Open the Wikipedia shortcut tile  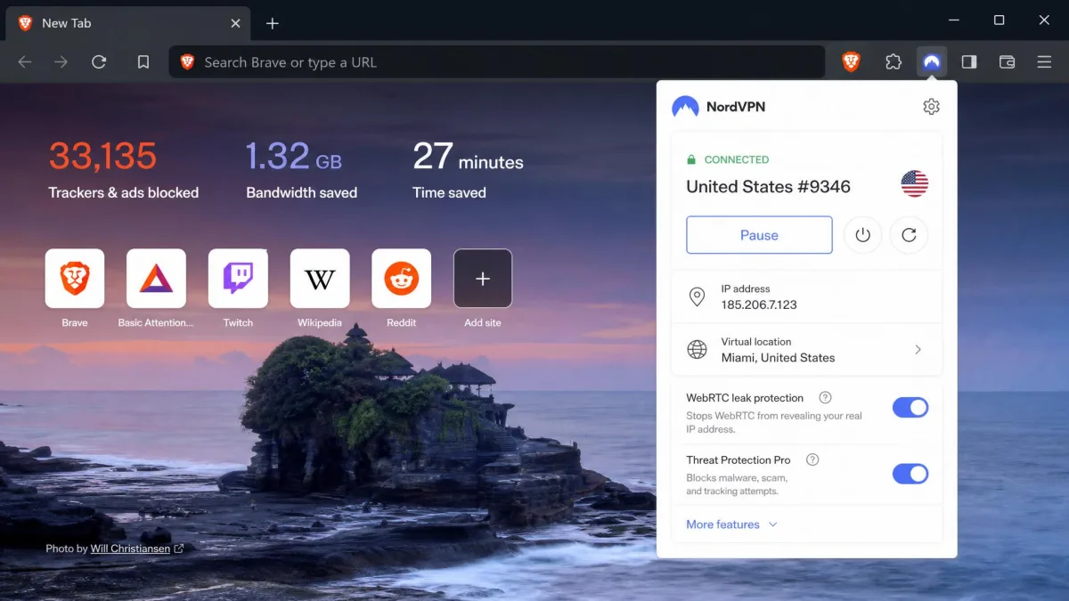click(320, 279)
